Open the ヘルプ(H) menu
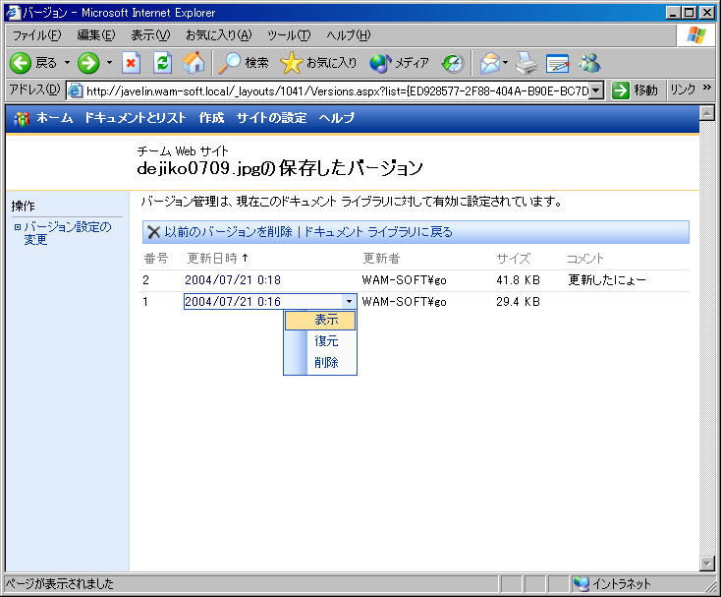721x597 pixels. (x=349, y=35)
